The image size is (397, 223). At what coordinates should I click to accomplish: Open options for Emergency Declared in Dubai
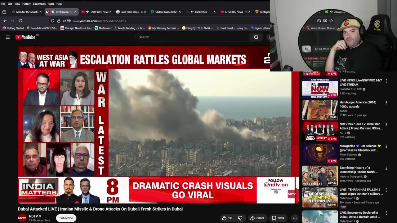(x=386, y=213)
